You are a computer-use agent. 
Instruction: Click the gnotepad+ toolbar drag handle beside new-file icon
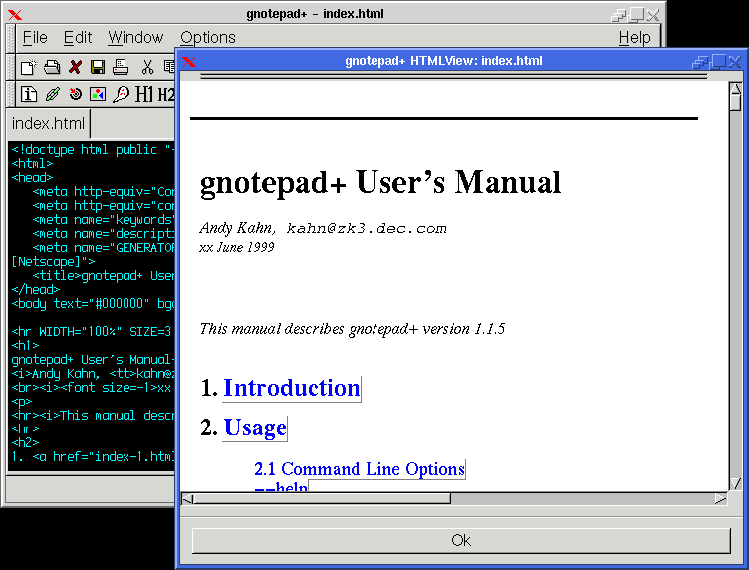(11, 67)
